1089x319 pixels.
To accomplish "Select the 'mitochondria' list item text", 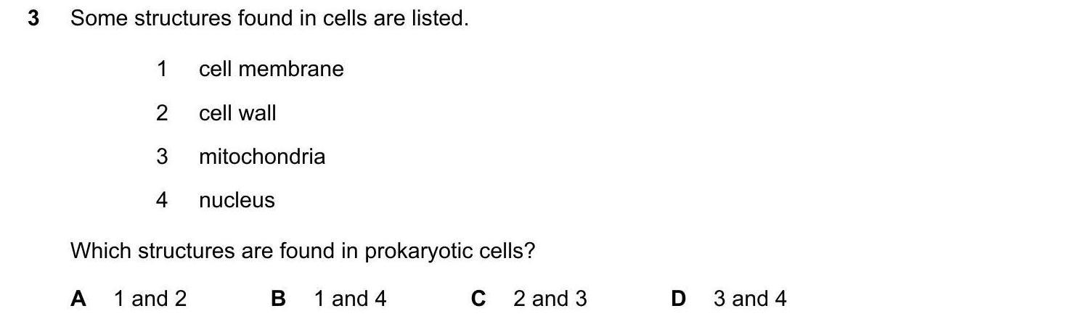I will (261, 157).
